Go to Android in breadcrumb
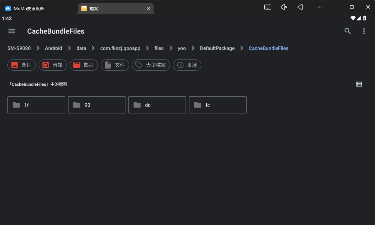This screenshot has height=225, width=375. tap(53, 48)
